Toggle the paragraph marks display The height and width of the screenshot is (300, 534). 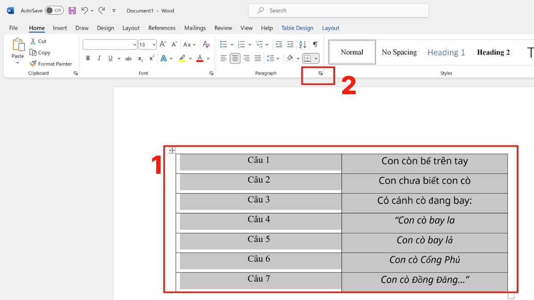coord(315,44)
